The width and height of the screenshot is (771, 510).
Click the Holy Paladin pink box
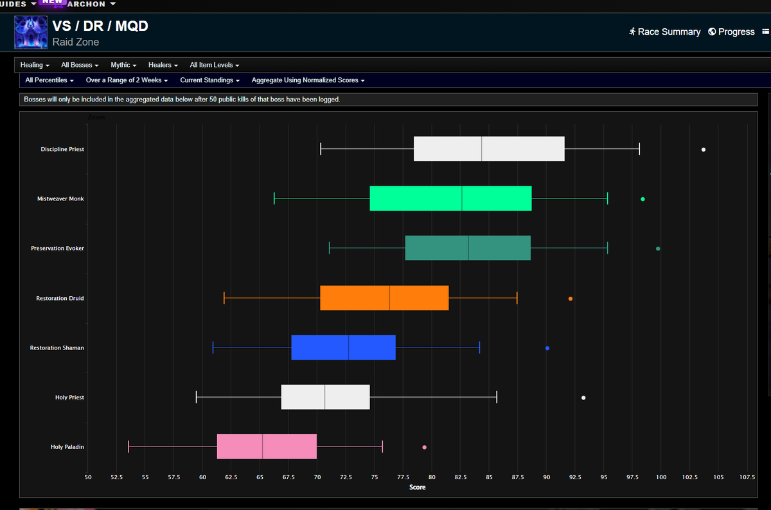267,446
